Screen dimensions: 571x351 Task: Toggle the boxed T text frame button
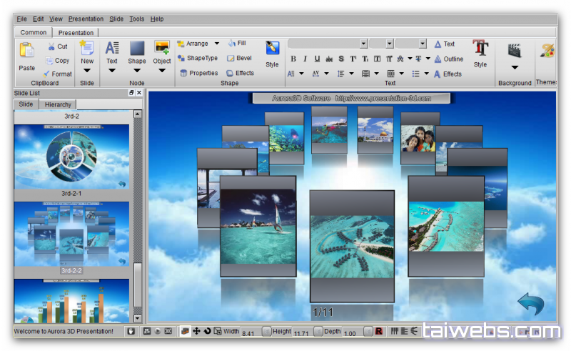(378, 59)
